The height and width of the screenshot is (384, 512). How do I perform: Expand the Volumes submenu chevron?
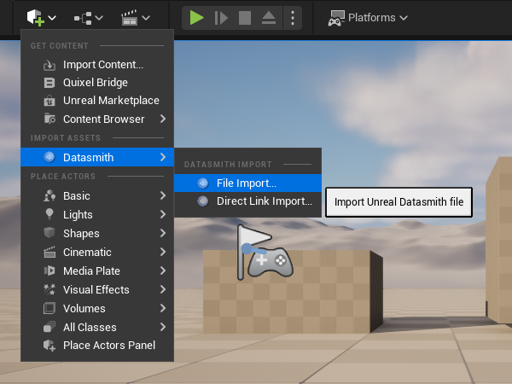[163, 308]
